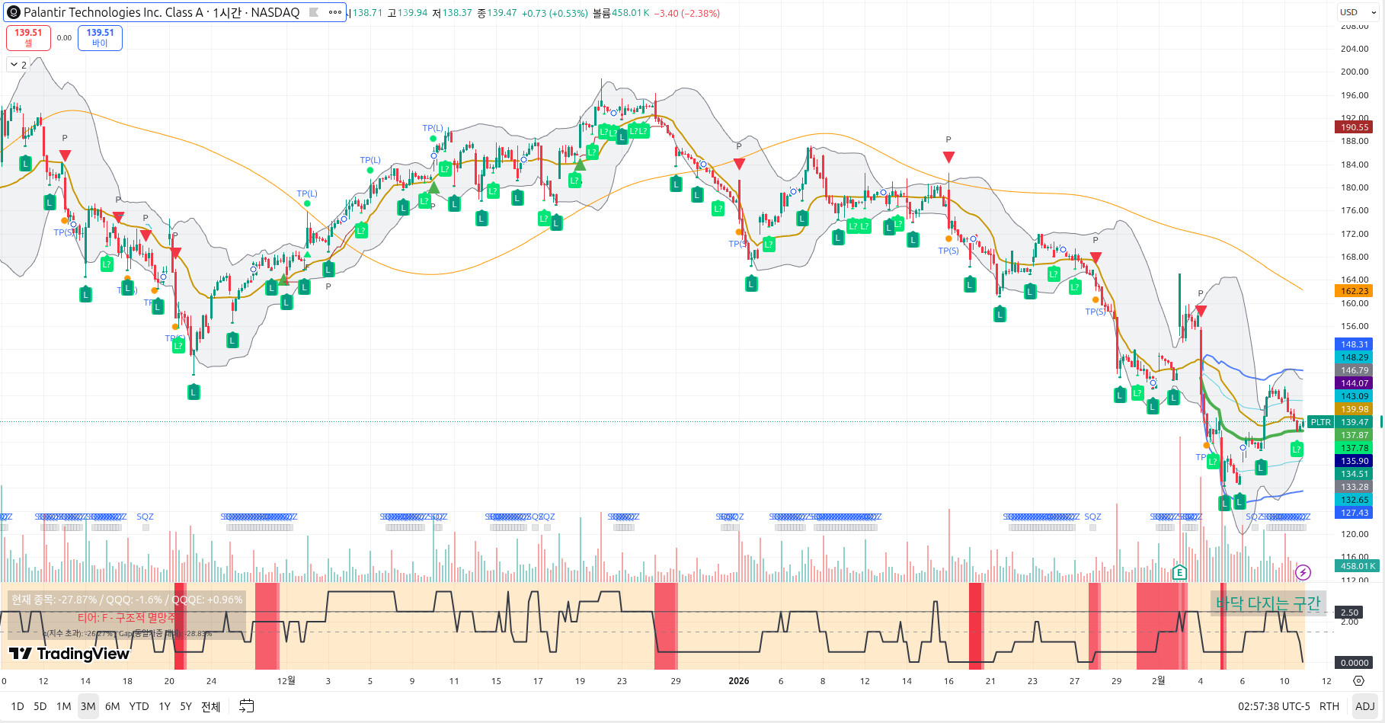This screenshot has height=723, width=1385.
Task: Click the low value 저138.37
Action: tap(452, 13)
